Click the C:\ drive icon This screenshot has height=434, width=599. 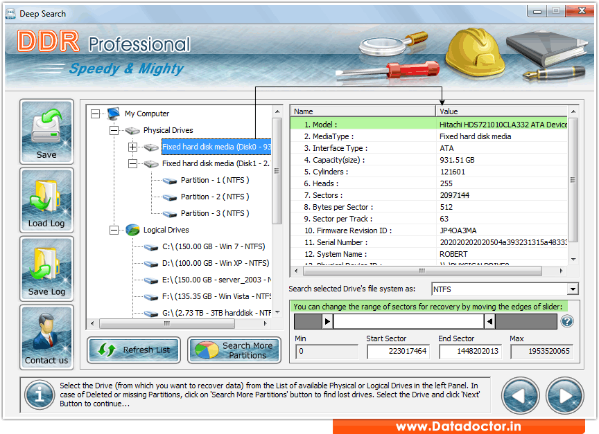151,248
